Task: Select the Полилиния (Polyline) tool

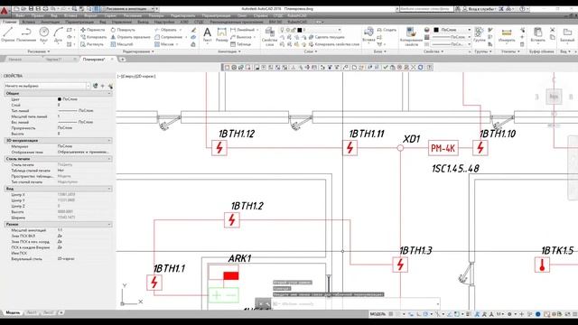Action: [x=26, y=34]
